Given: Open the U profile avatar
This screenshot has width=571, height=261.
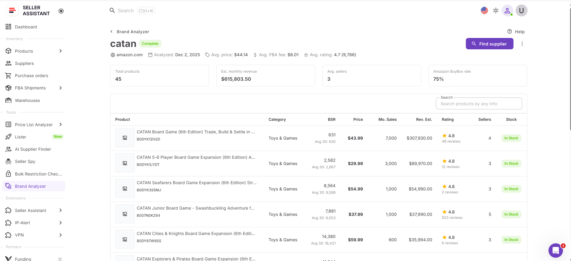Looking at the screenshot, I should (x=522, y=10).
